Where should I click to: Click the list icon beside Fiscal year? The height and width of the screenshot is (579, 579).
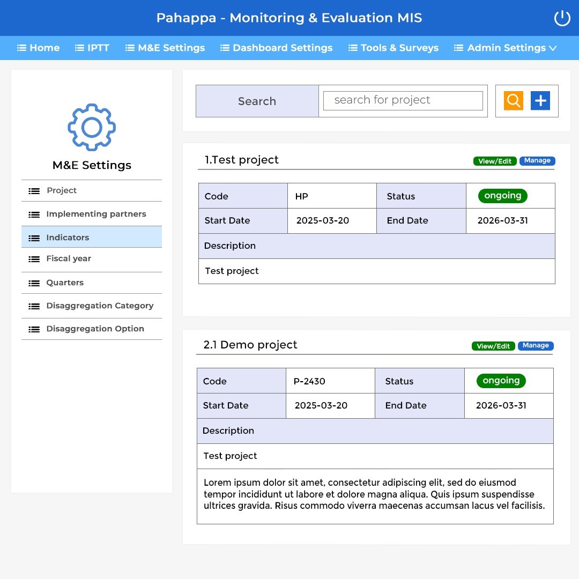pyautogui.click(x=34, y=259)
